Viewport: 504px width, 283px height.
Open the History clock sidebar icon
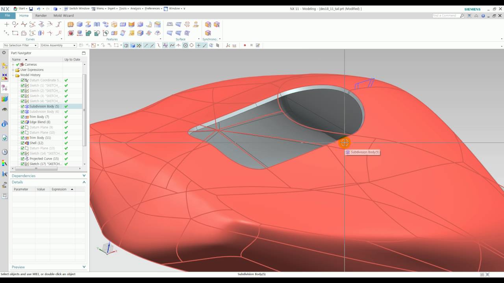click(x=5, y=152)
